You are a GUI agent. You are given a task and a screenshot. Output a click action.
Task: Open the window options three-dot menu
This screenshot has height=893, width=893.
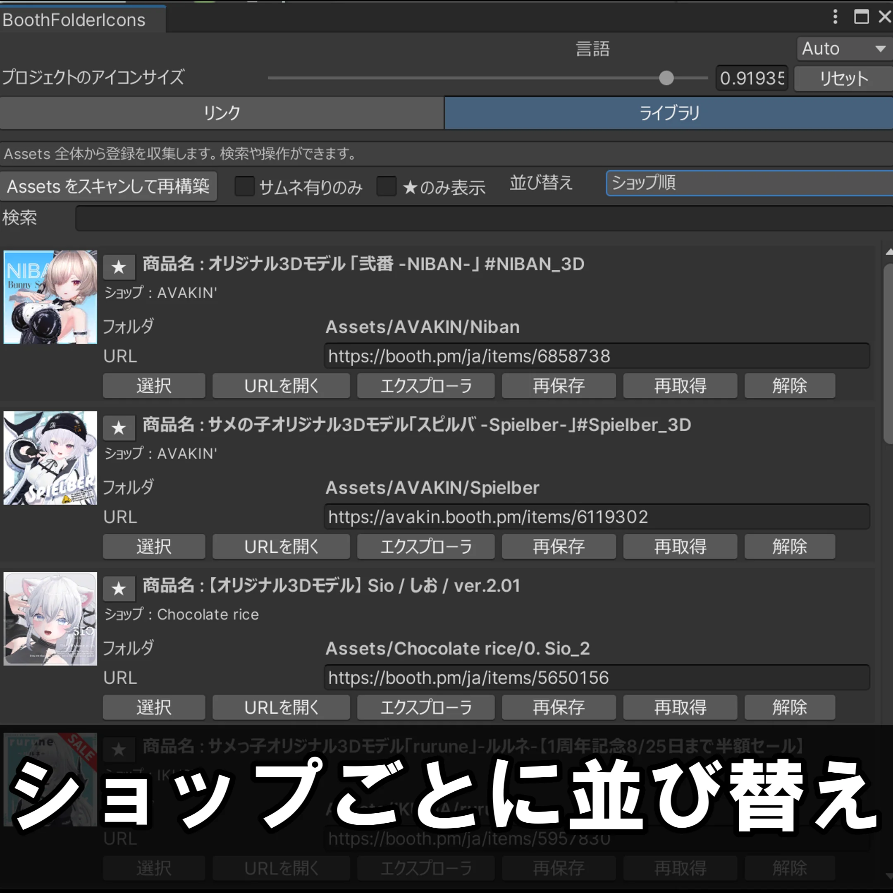coord(835,17)
